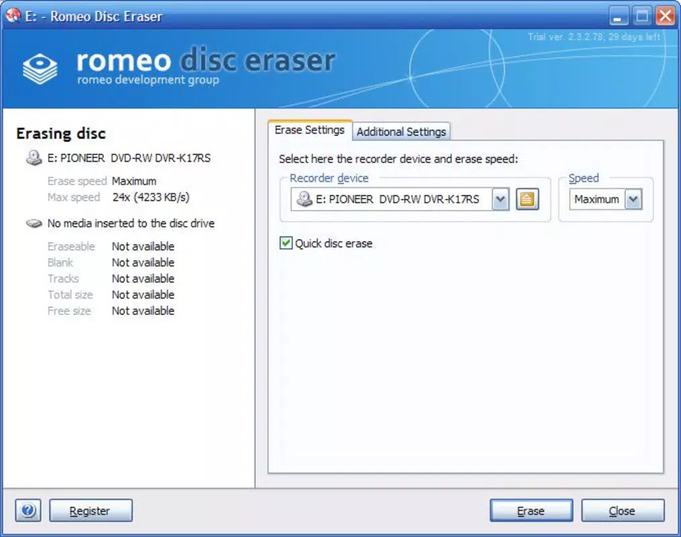Click the Trial ver. 2.3.2.78 text
Image resolution: width=681 pixels, height=537 pixels.
594,37
